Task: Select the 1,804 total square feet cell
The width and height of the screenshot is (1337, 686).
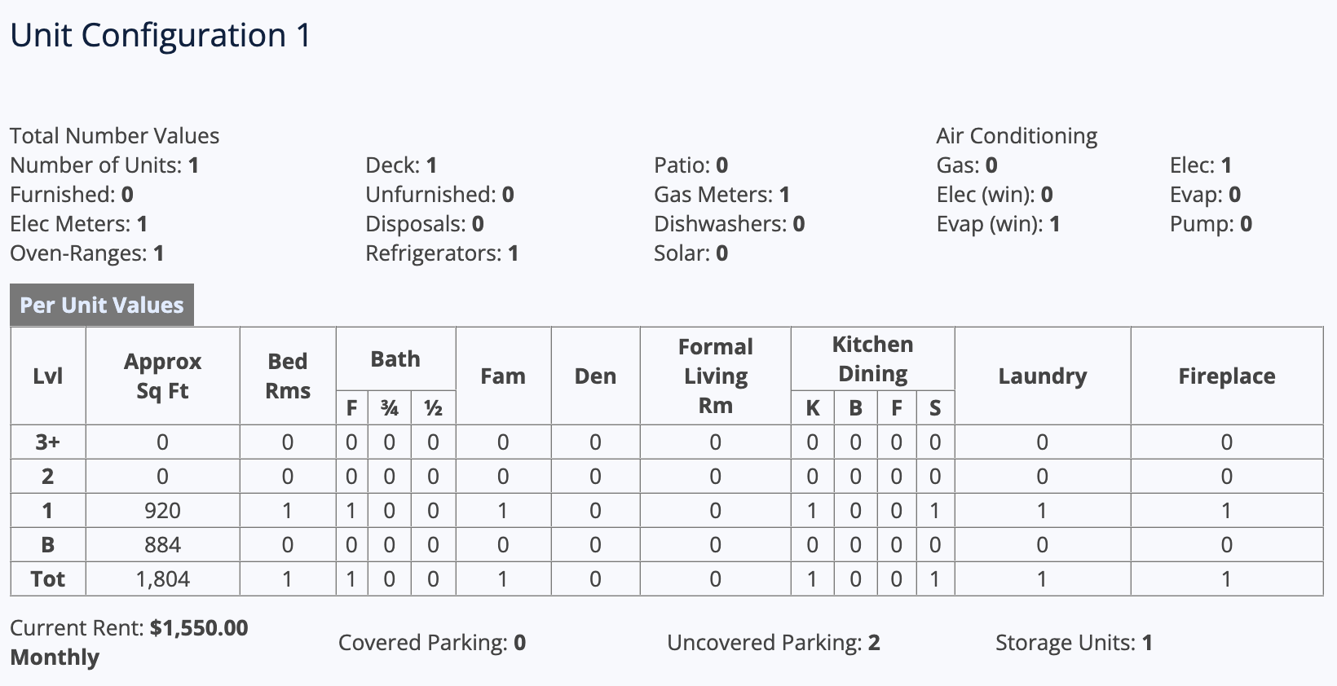Action: (162, 579)
